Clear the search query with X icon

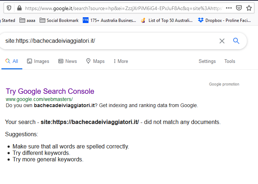click(222, 41)
